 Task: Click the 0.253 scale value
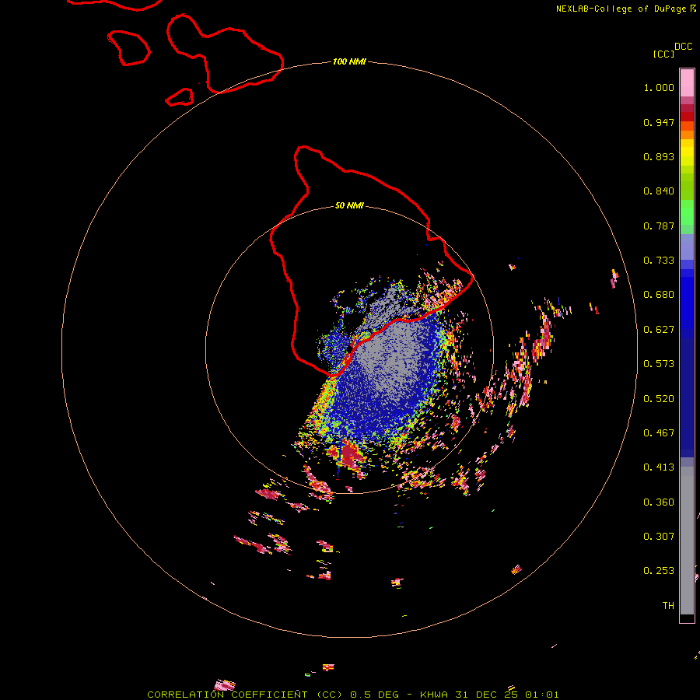pyautogui.click(x=659, y=571)
